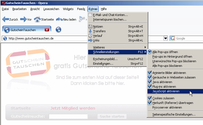203x125 pixels.
Task: Click the Zurück back arrow icon
Action: click(x=5, y=19)
